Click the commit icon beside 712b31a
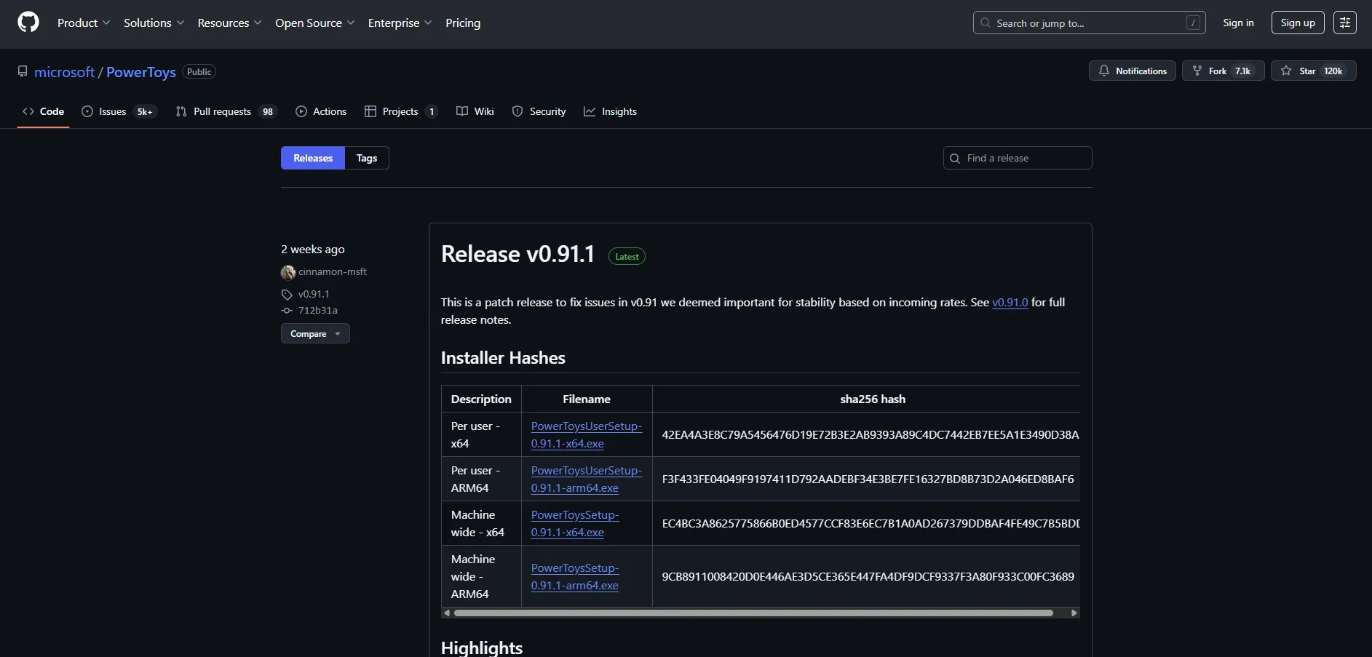The image size is (1372, 657). [287, 311]
